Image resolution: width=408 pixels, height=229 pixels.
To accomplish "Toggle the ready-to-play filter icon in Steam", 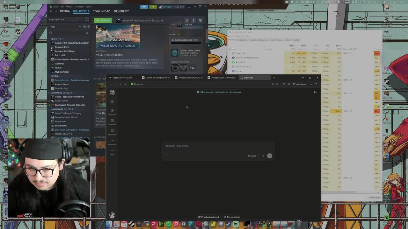I will (x=88, y=27).
